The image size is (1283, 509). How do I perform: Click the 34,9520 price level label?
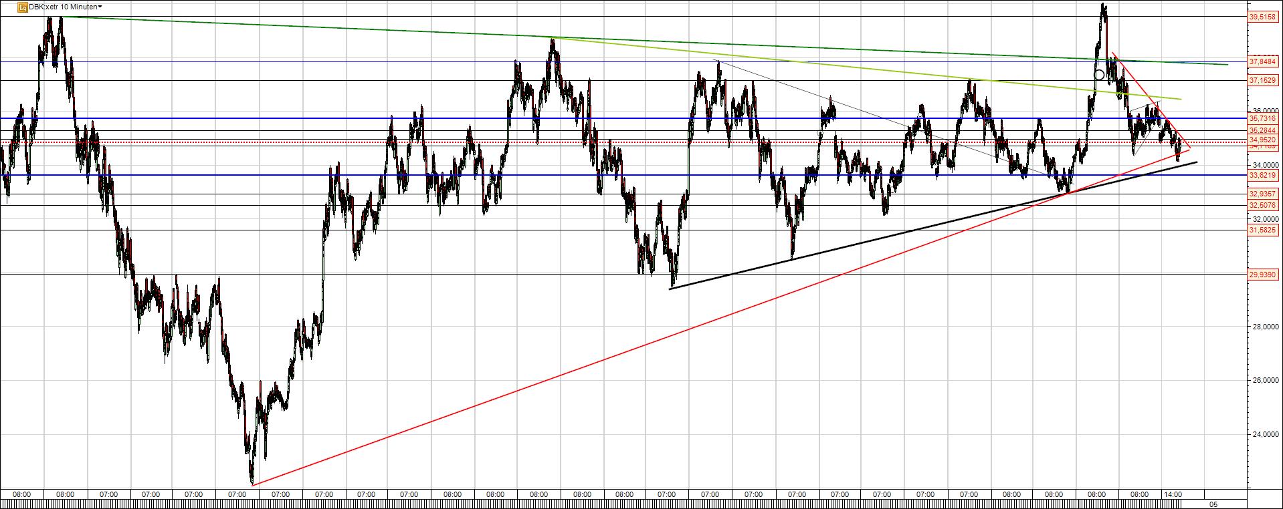point(1263,140)
